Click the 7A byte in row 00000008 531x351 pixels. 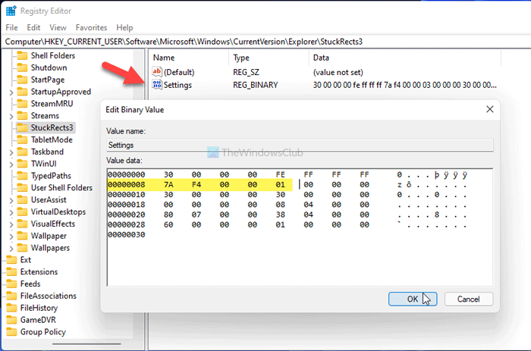tap(168, 184)
